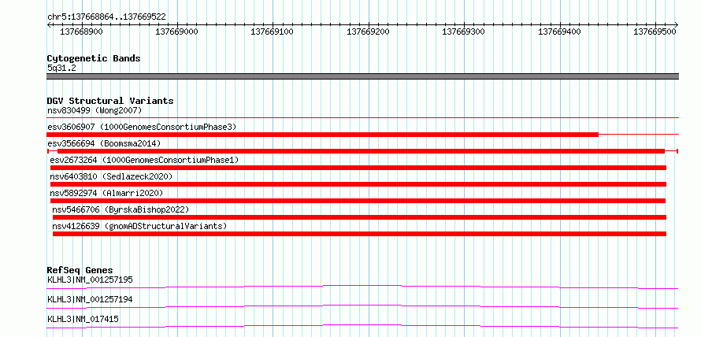Click ruler tick label 137669200
Screen dimensions: 701x337
[368, 31]
